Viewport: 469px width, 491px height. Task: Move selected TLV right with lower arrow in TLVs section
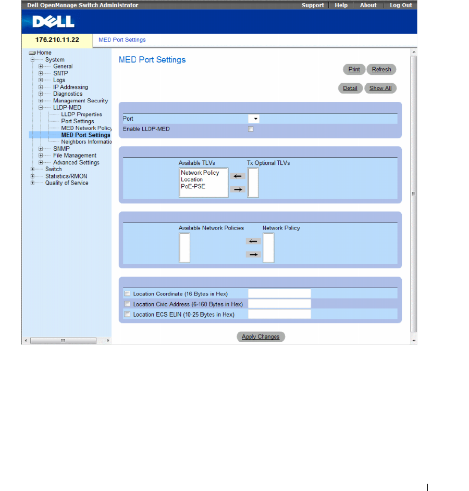(238, 189)
